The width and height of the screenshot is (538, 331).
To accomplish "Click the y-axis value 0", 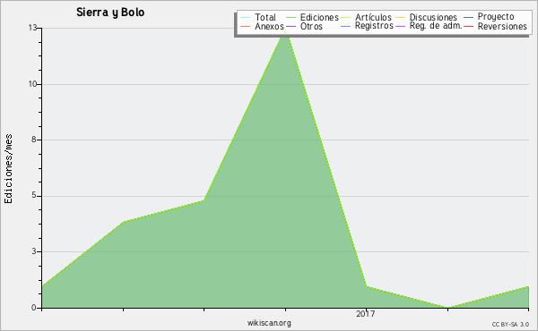I will tap(34, 308).
